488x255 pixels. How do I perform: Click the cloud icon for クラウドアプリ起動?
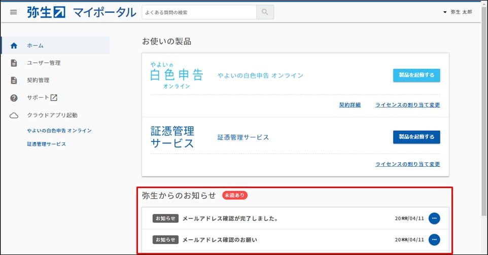click(x=14, y=116)
